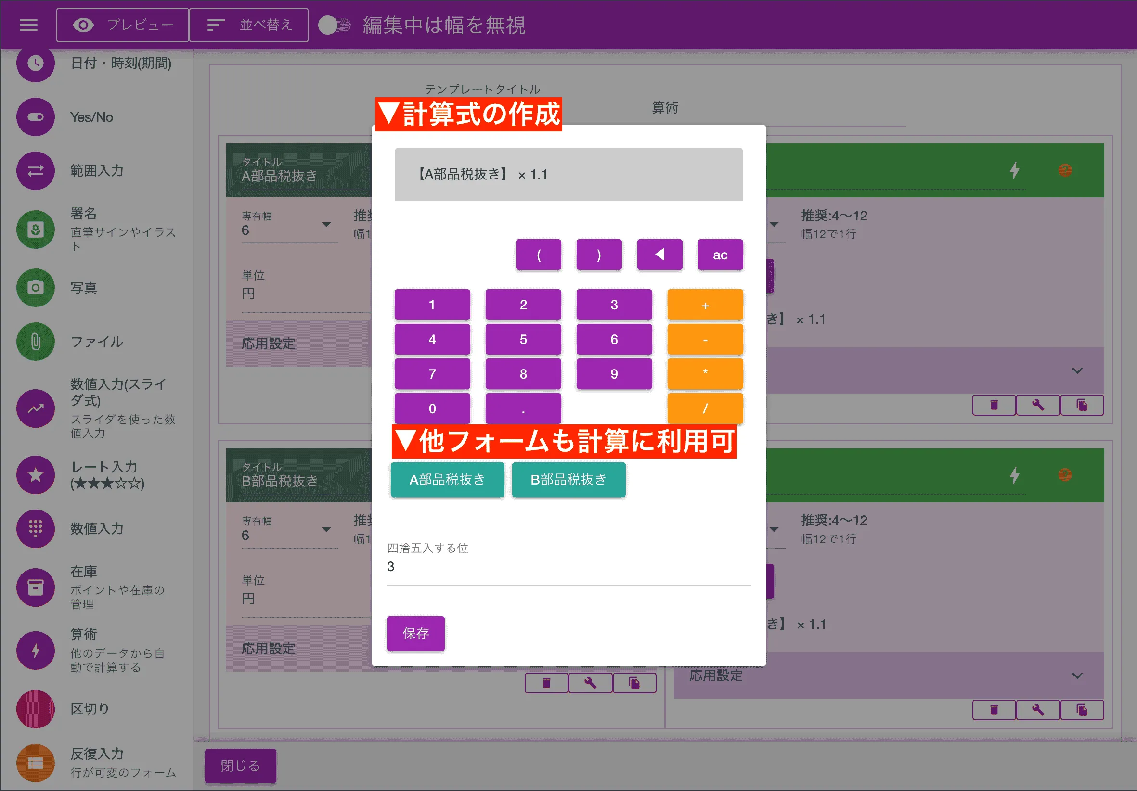Click the レート入力 star icon
This screenshot has height=791, width=1137.
pyautogui.click(x=35, y=475)
